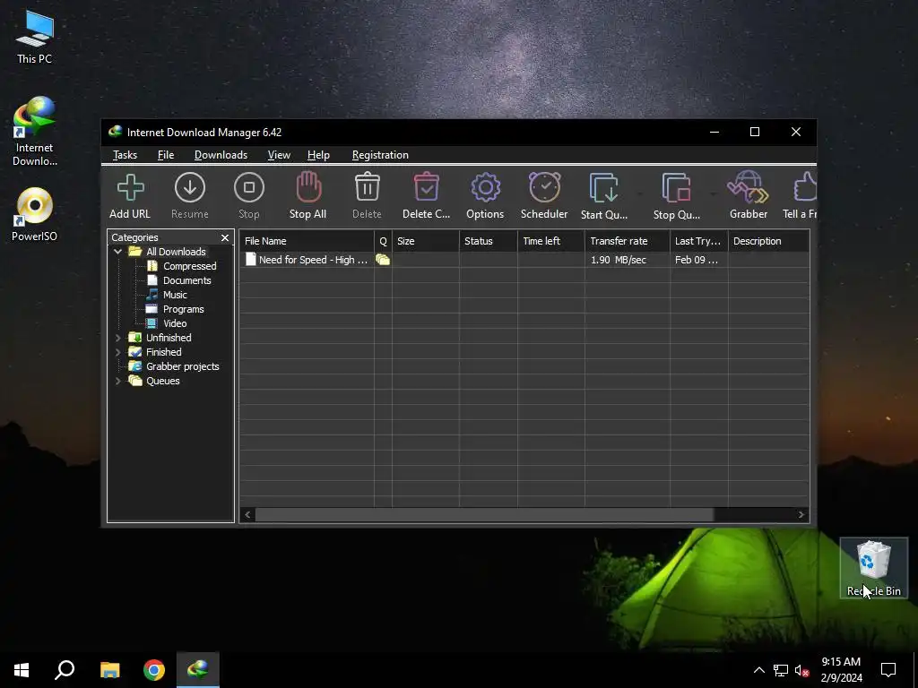Sort by Last Try column header
Screen dimensions: 918x688
[699, 241]
